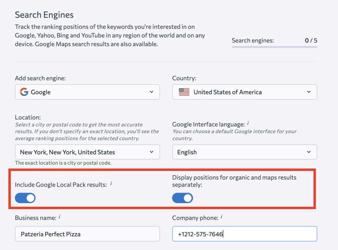Open the Add search engine dropdown

pos(87,92)
